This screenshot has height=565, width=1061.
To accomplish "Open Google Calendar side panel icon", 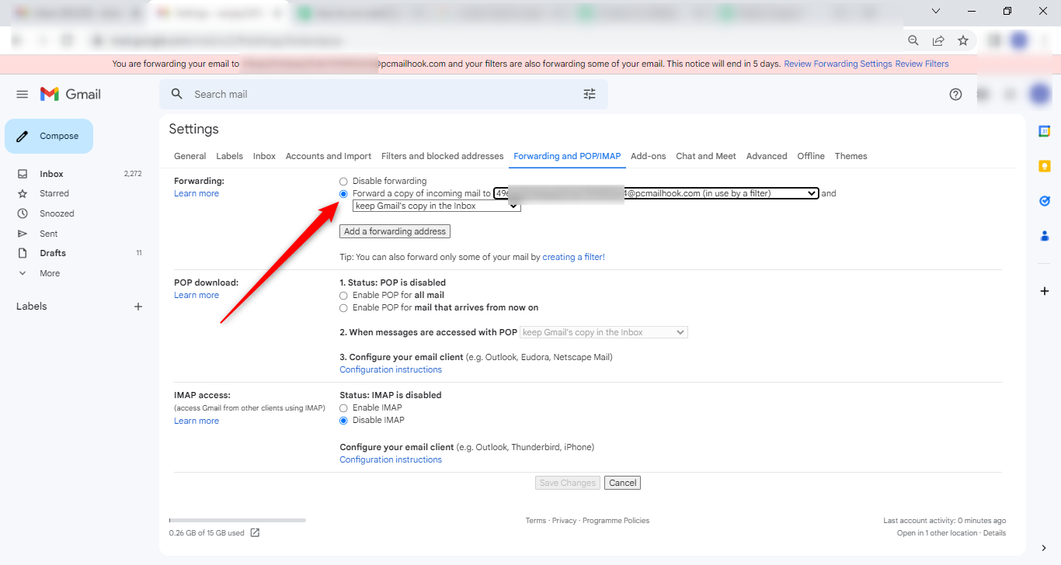I will coord(1045,131).
